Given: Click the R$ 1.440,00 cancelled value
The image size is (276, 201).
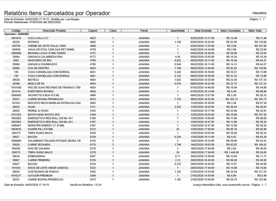Looking at the screenshot, I should 232,153.
